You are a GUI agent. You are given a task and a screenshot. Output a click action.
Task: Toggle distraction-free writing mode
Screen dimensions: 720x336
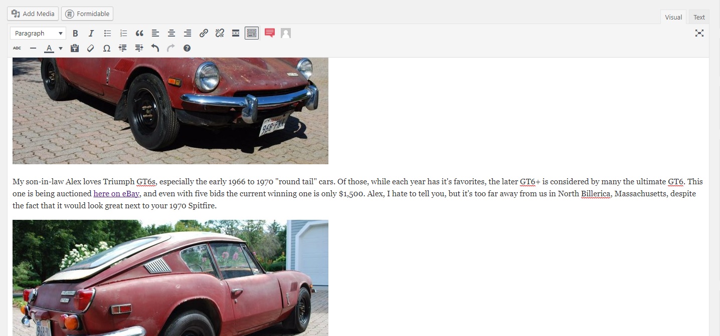(699, 34)
